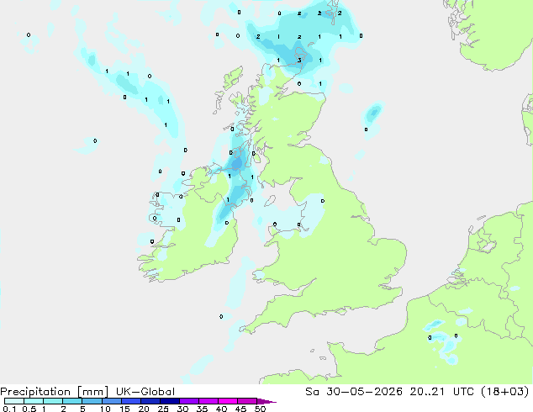Screen dimensions: 533x412
Task: Click the '30' legend scale label
Action: point(182,409)
